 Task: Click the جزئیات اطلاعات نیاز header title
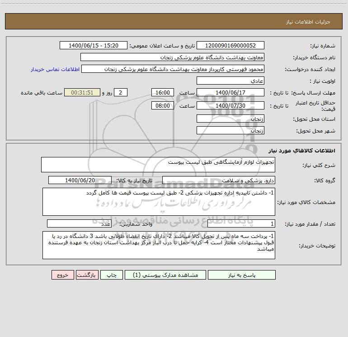point(308,22)
